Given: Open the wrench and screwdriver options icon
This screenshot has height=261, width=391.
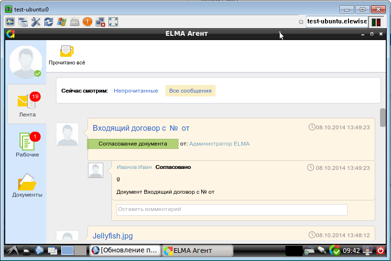Looking at the screenshot, I should click(x=36, y=22).
